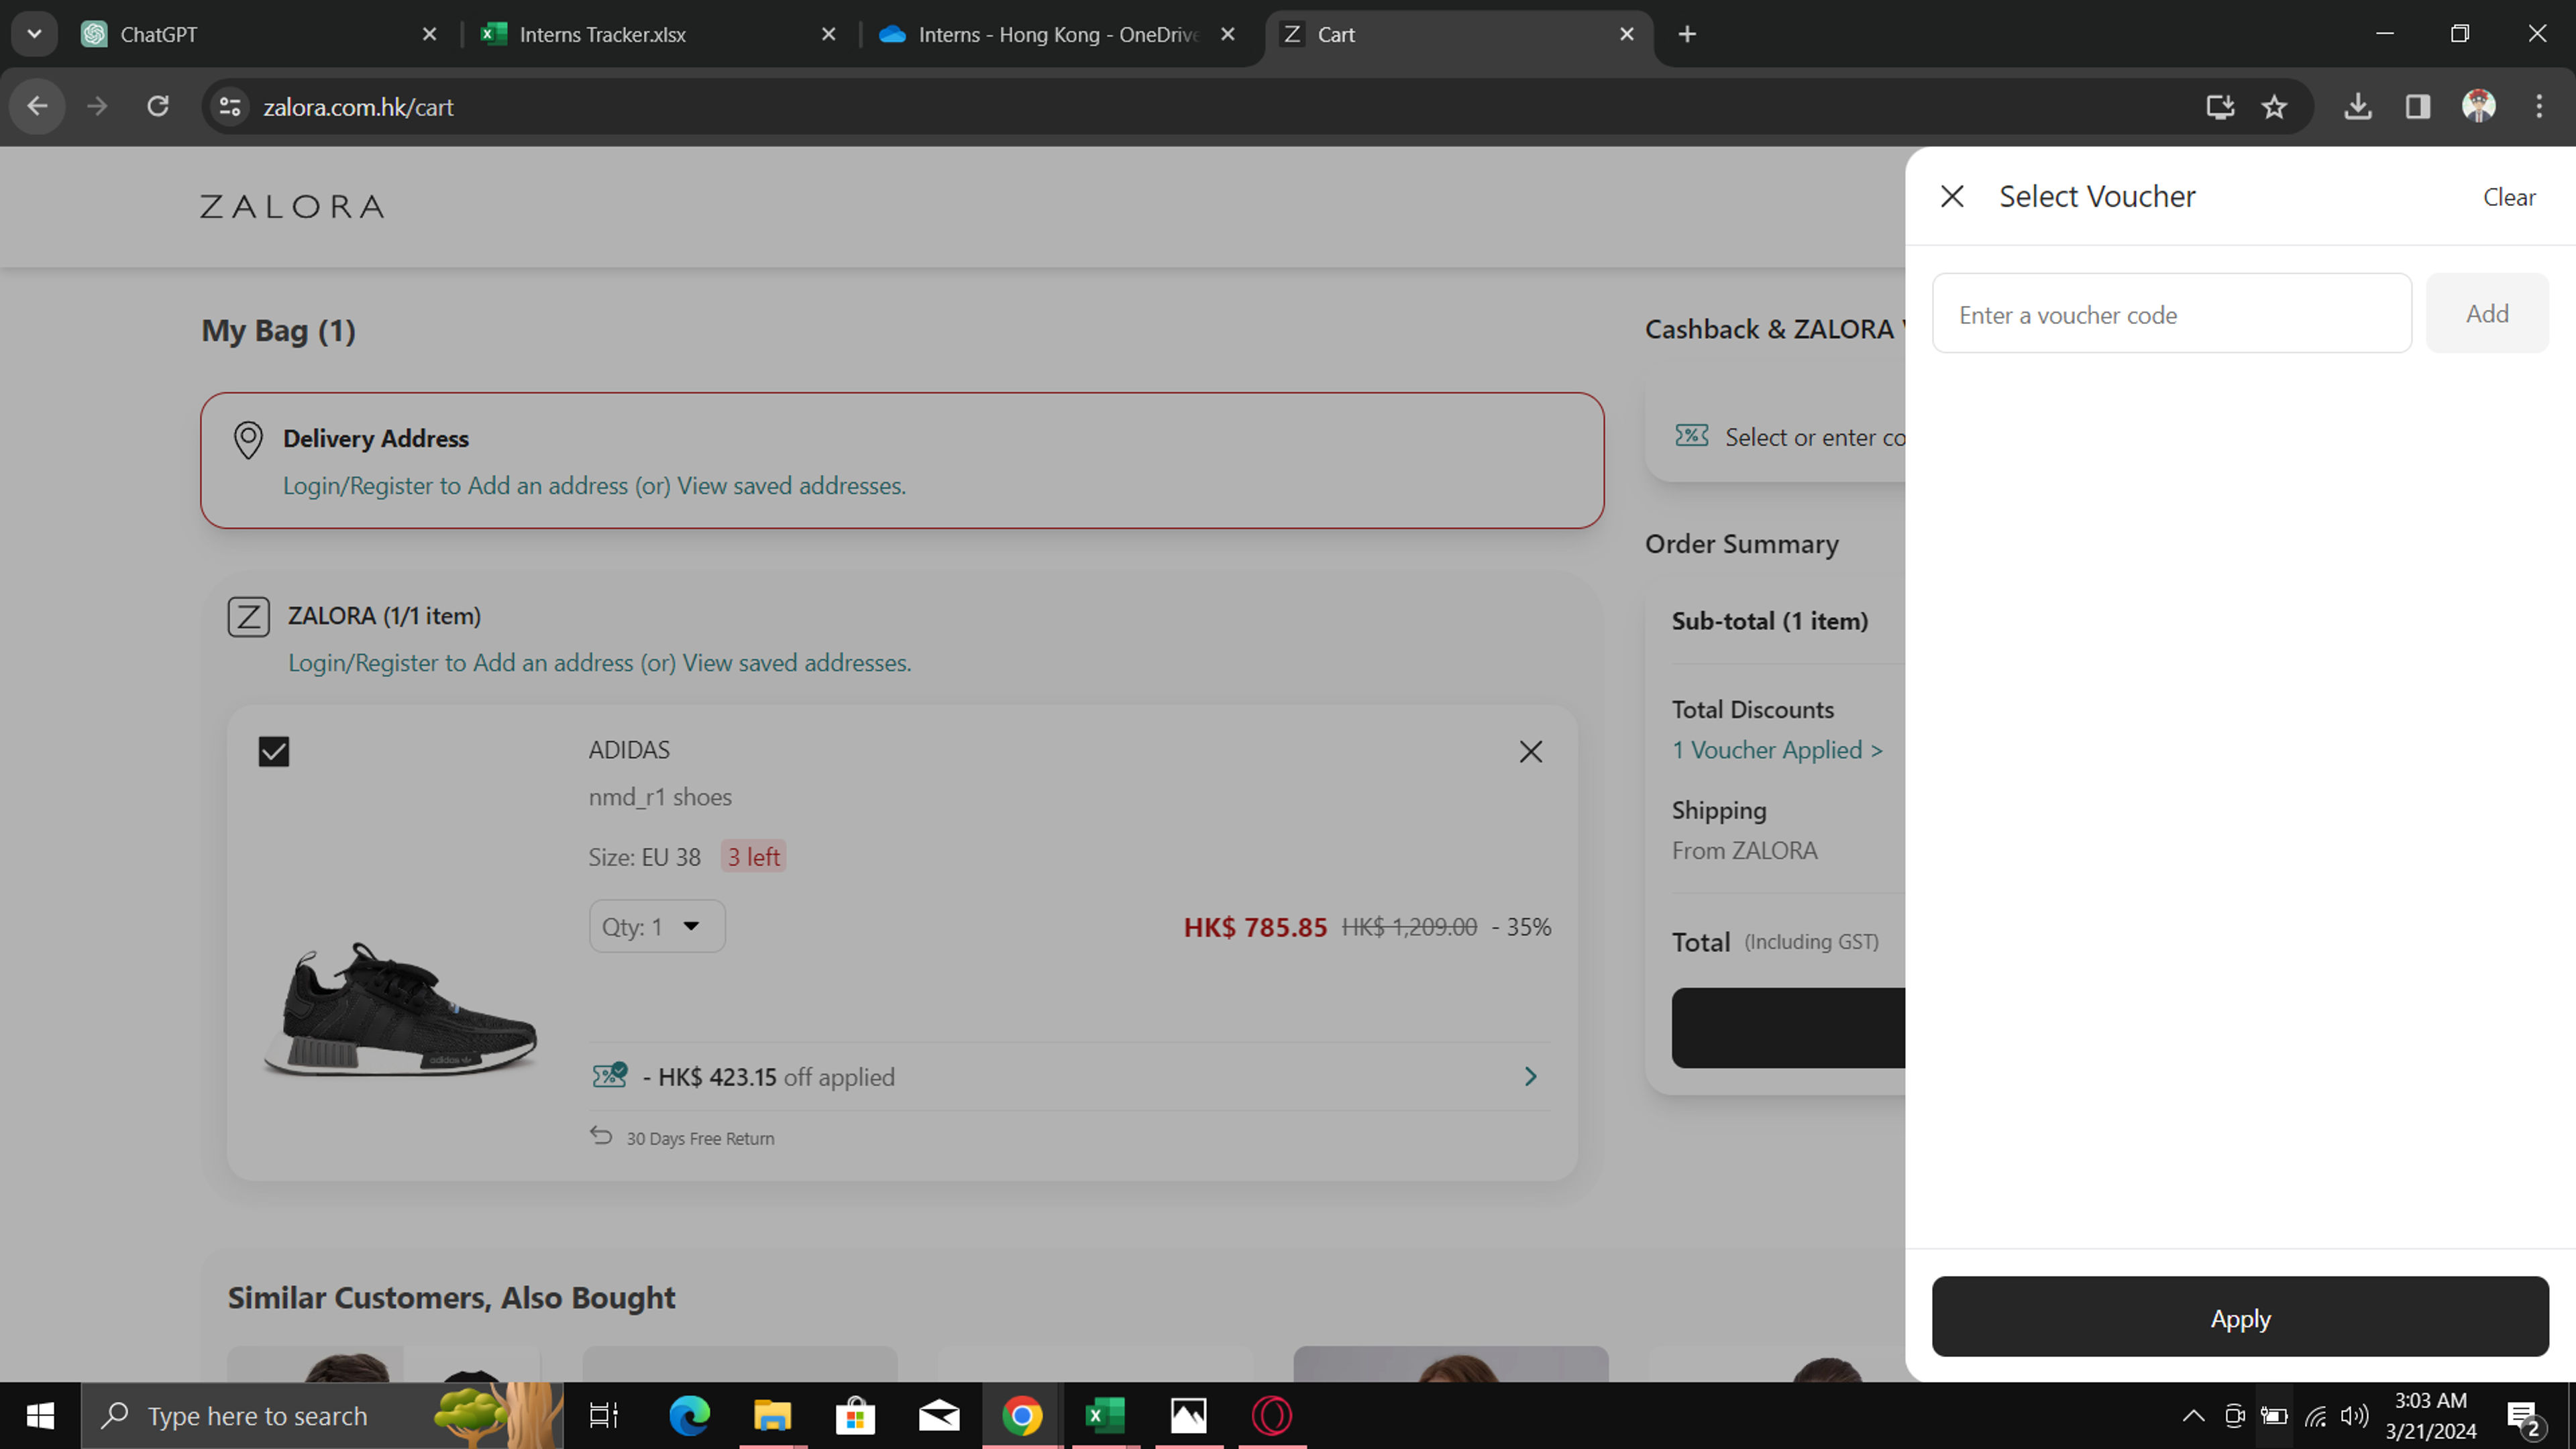The image size is (2576, 1449).
Task: Open Microsoft Store from the taskbar
Action: (x=856, y=1415)
